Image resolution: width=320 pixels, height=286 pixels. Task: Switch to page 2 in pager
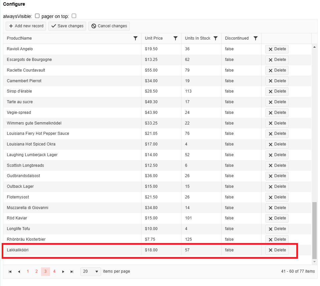click(37, 272)
